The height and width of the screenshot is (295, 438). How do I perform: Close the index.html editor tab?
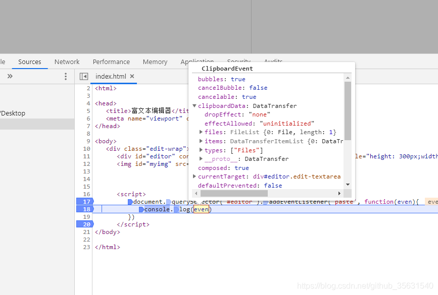(x=131, y=77)
